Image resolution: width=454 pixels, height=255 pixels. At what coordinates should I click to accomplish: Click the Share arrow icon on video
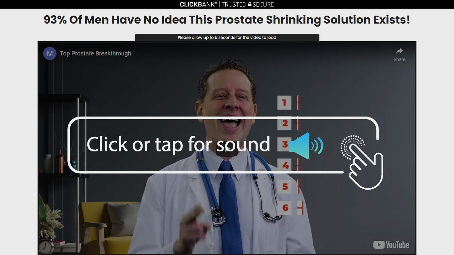click(x=399, y=51)
